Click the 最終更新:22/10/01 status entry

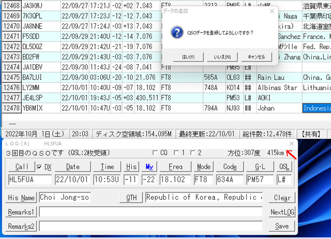[x=207, y=134]
